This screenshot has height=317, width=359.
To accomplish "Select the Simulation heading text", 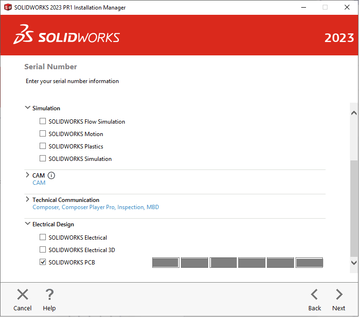I will (46, 108).
